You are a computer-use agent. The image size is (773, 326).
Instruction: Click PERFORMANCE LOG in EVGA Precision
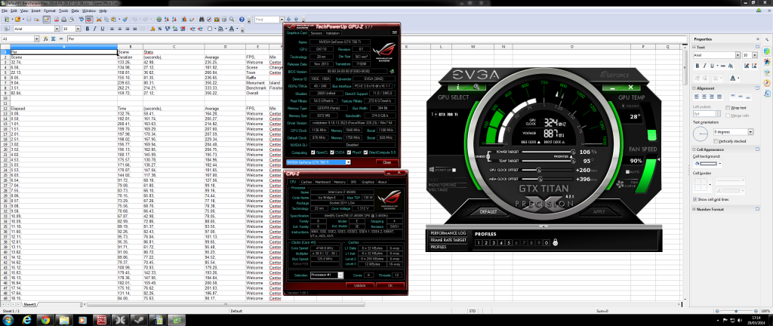click(448, 233)
